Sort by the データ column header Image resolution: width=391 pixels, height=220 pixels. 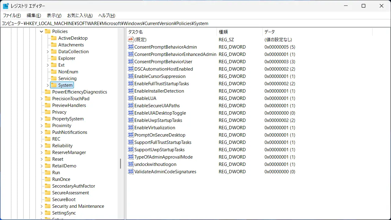click(318, 32)
